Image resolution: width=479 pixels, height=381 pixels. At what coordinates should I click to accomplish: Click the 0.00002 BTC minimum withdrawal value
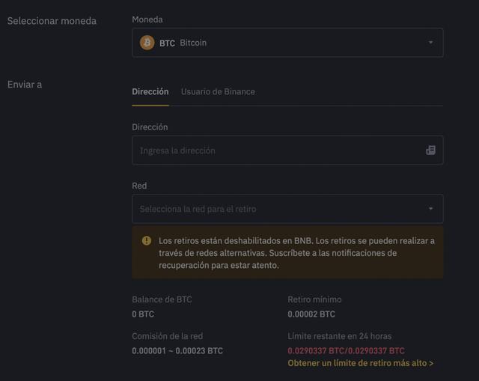coord(311,314)
